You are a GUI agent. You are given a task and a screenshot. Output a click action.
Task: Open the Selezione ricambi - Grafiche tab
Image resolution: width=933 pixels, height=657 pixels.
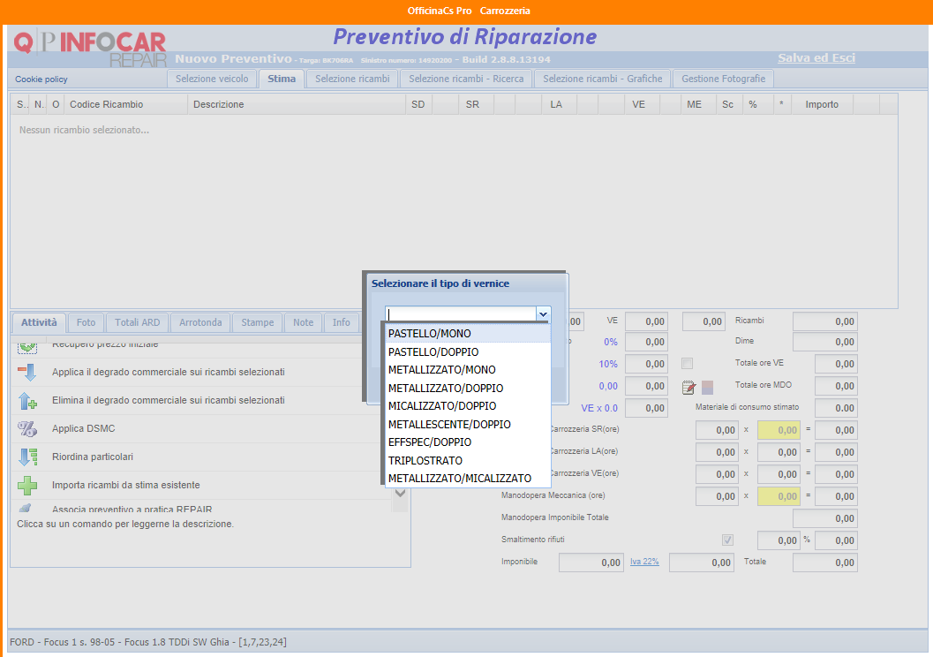(602, 79)
